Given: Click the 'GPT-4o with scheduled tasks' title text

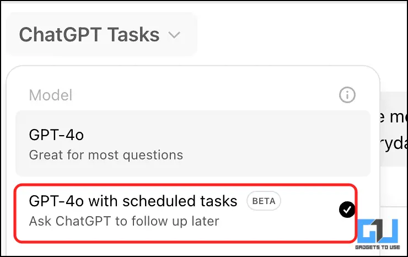Looking at the screenshot, I should click(133, 201).
